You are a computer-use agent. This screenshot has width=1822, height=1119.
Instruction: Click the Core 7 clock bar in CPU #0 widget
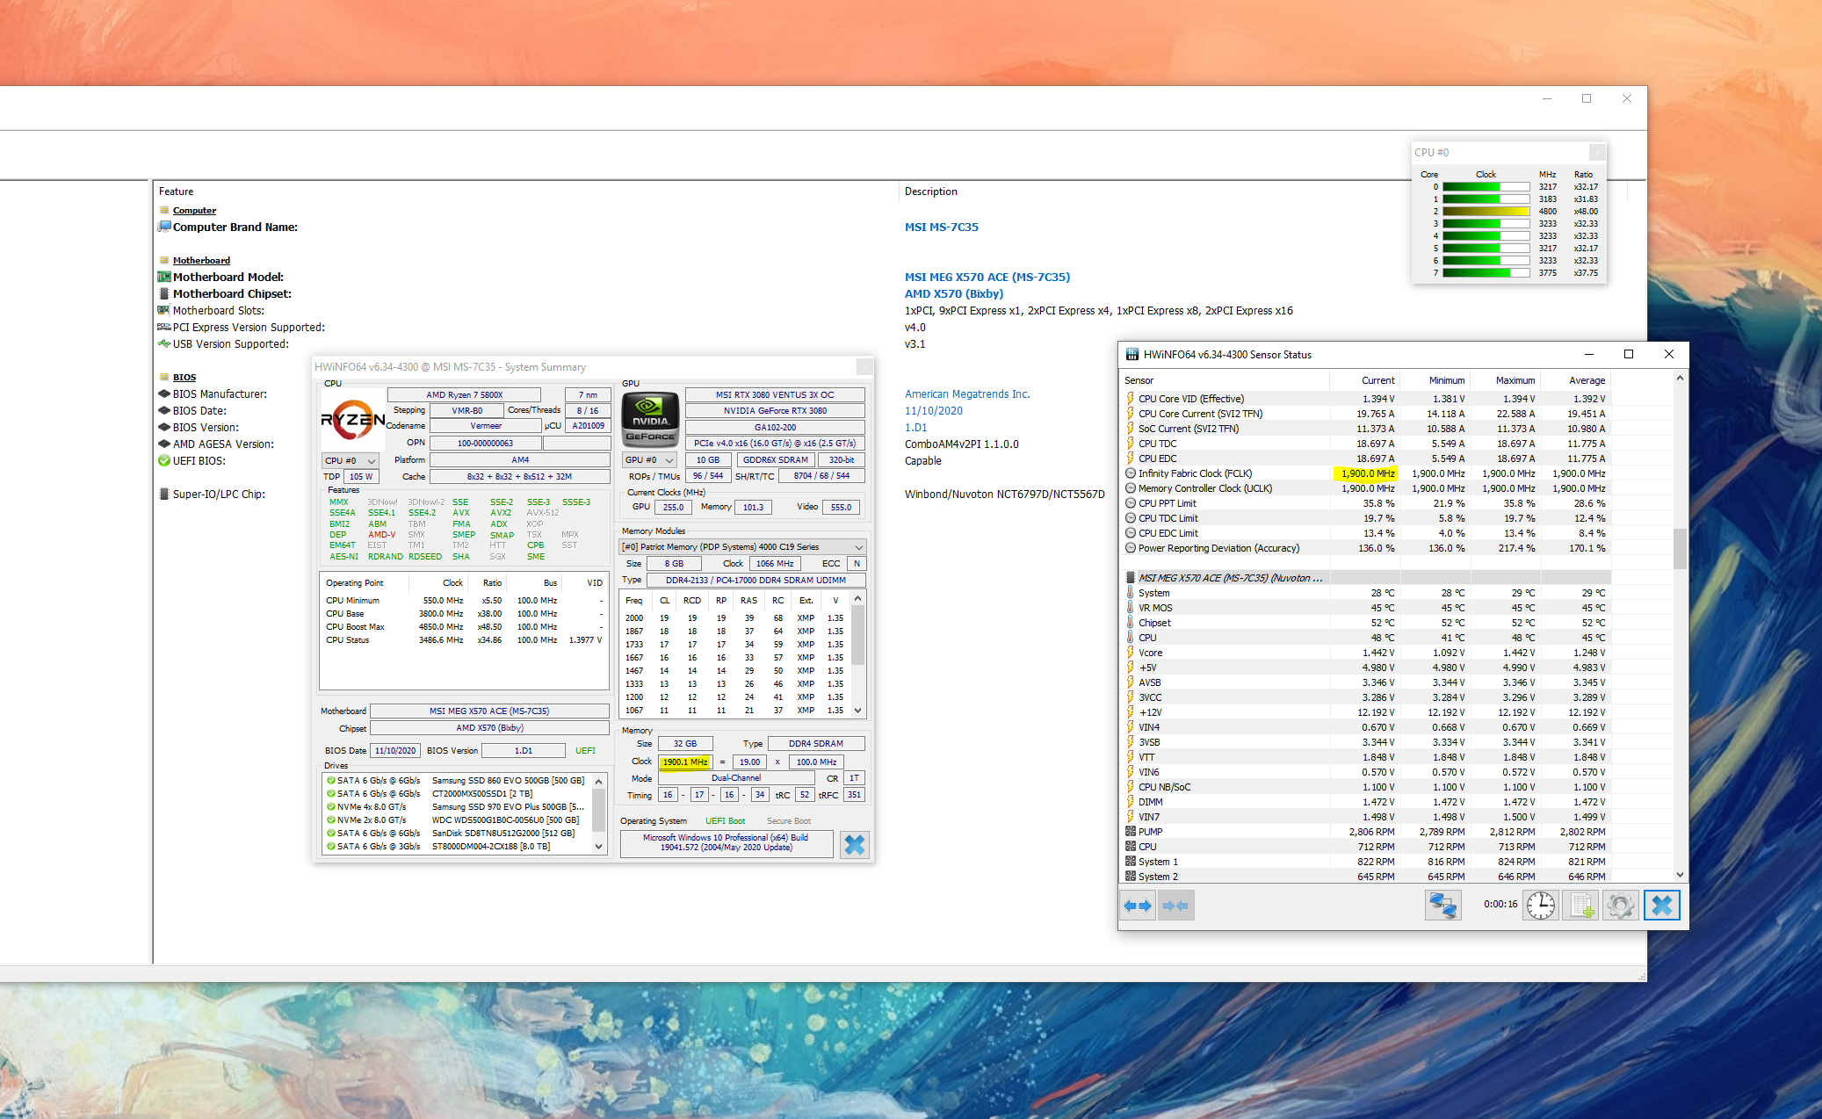tap(1486, 272)
